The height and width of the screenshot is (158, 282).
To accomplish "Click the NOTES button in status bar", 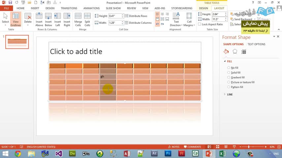I will [174, 147].
